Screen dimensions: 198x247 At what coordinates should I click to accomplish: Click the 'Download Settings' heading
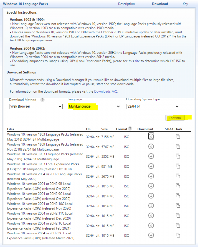(21, 72)
